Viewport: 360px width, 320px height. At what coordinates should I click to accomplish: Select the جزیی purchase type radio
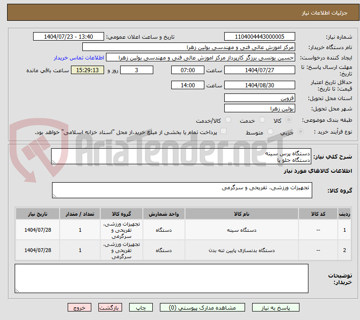(x=300, y=132)
